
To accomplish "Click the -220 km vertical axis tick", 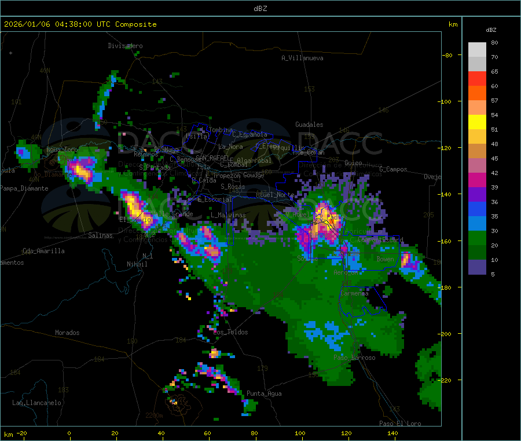I will (446, 380).
